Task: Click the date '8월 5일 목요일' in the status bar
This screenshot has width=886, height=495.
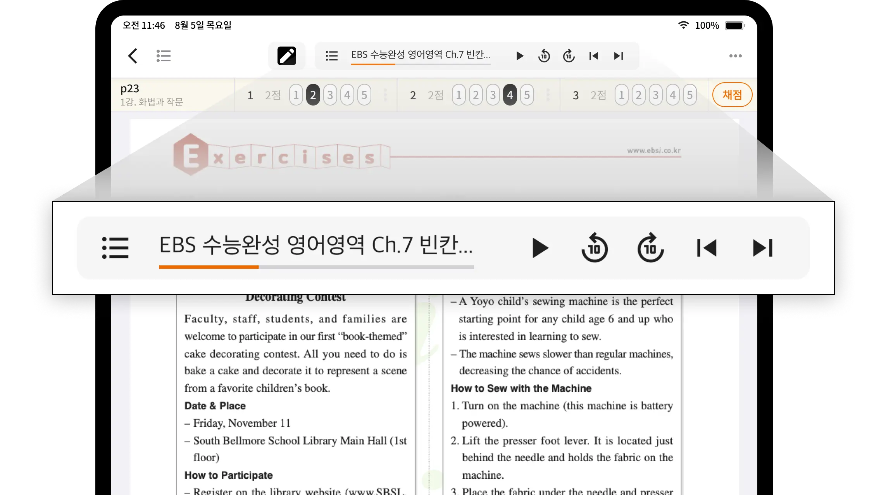Action: coord(203,26)
